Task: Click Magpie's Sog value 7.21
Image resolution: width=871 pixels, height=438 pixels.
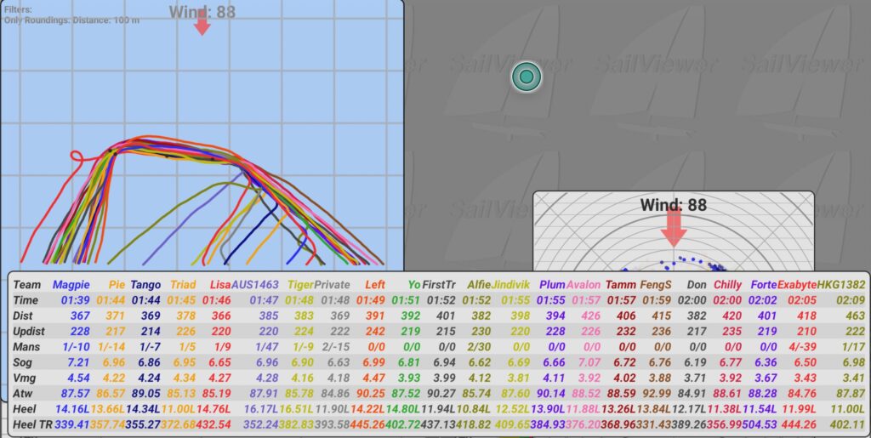Action: click(78, 362)
